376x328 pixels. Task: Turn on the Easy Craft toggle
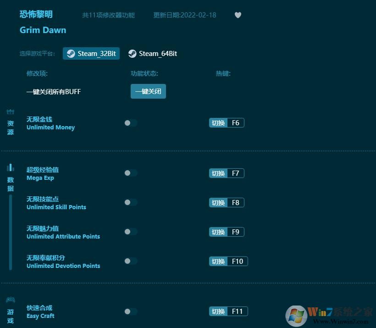pos(131,311)
